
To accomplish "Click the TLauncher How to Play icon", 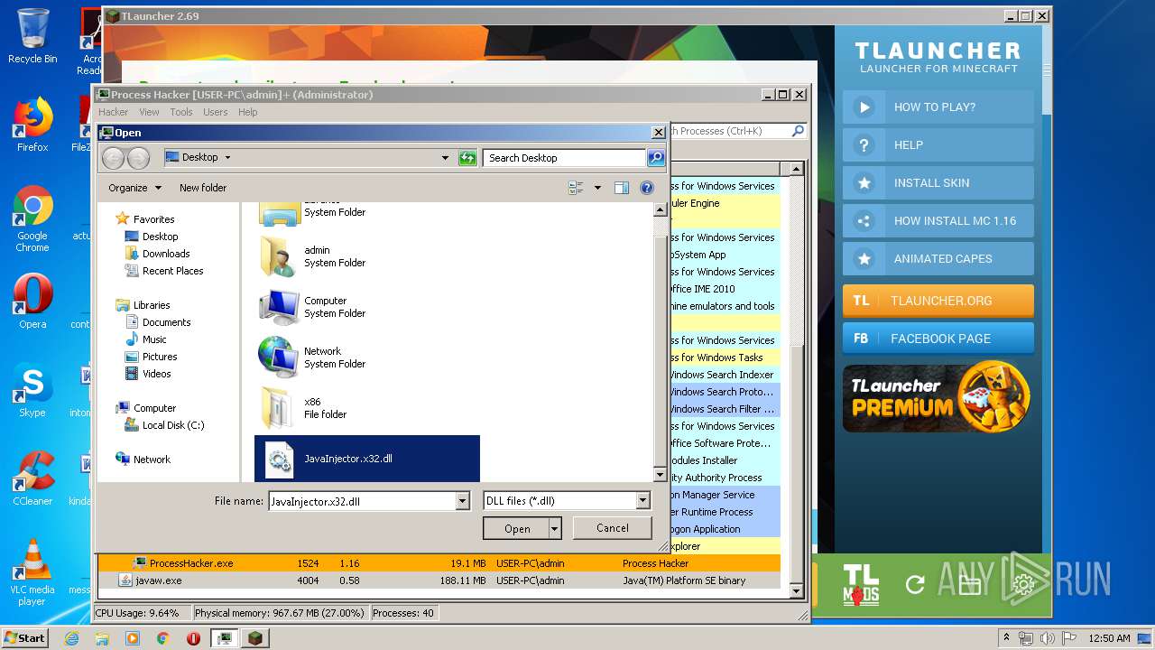I will [x=864, y=107].
